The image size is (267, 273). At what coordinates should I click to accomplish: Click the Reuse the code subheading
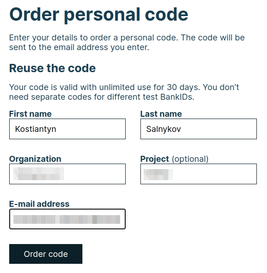click(52, 68)
